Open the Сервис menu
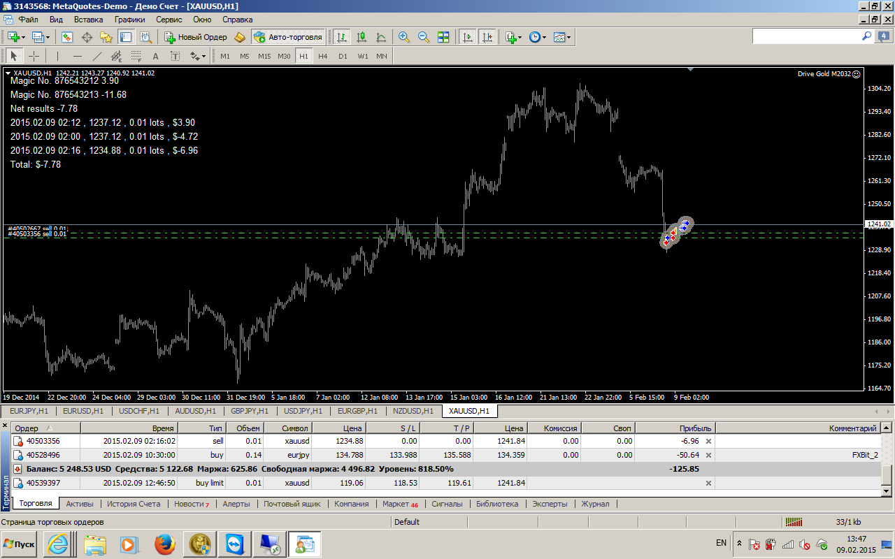Image resolution: width=895 pixels, height=559 pixels. (169, 20)
